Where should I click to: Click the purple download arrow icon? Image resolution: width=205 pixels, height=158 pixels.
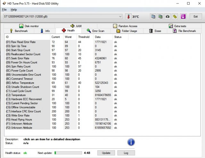click(x=183, y=17)
